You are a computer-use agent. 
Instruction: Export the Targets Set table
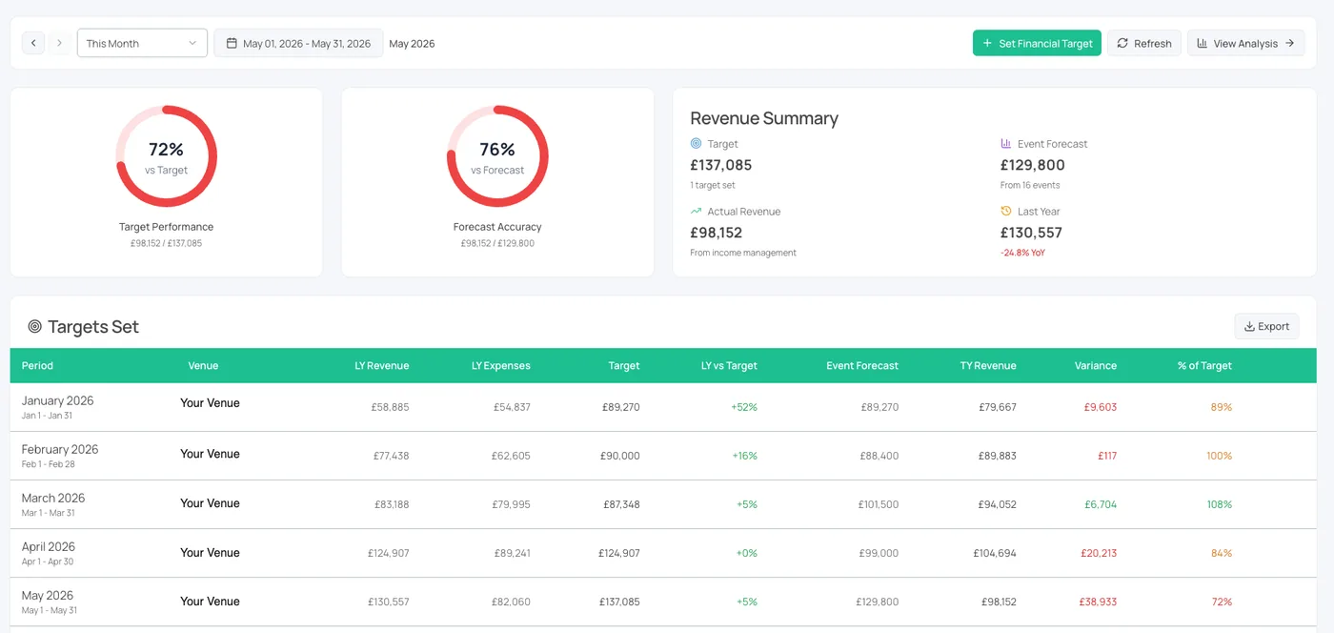click(x=1266, y=326)
